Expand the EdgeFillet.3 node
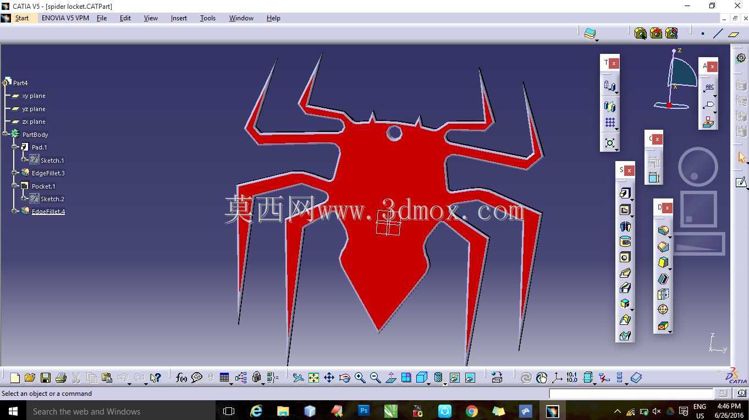Viewport: 749px width, 420px height. 15,173
